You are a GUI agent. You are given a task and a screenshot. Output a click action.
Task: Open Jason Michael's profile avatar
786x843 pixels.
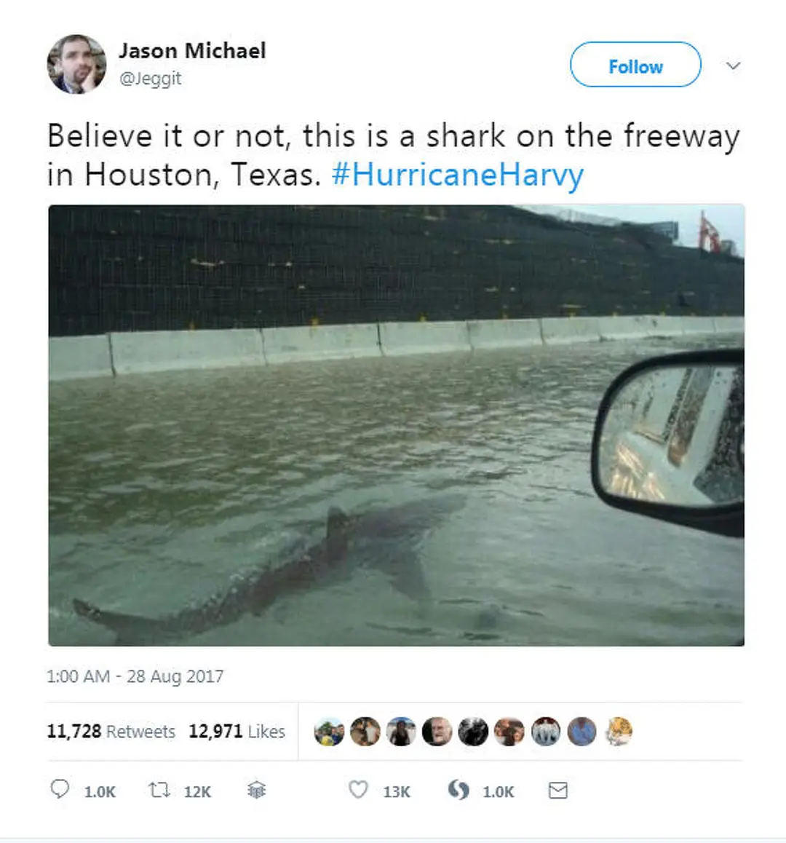pos(76,65)
